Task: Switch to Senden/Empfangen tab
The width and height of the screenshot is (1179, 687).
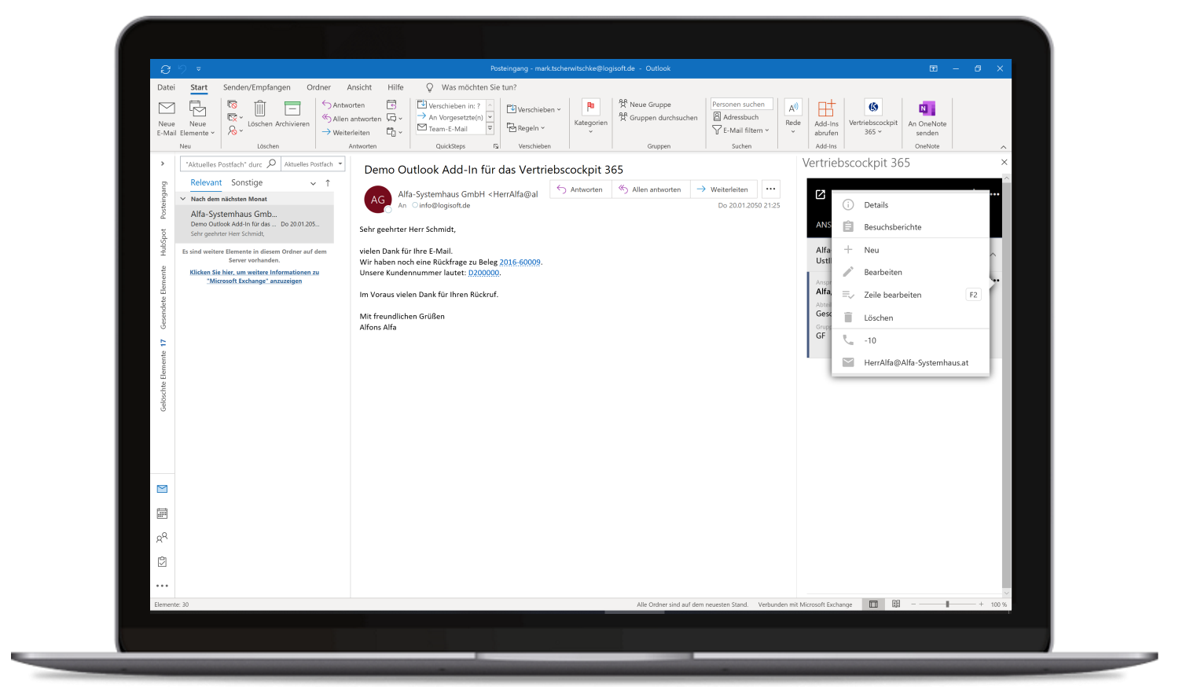Action: tap(256, 87)
